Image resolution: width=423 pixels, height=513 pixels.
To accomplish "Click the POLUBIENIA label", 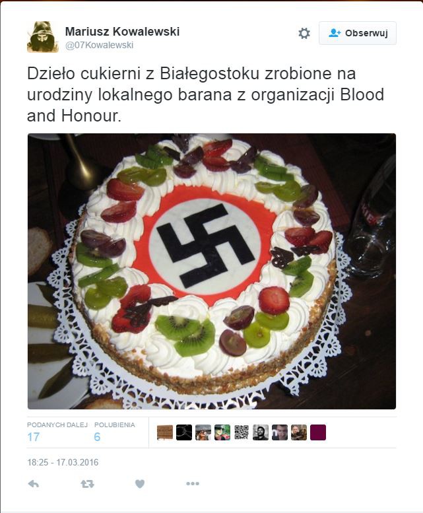I will click(114, 425).
